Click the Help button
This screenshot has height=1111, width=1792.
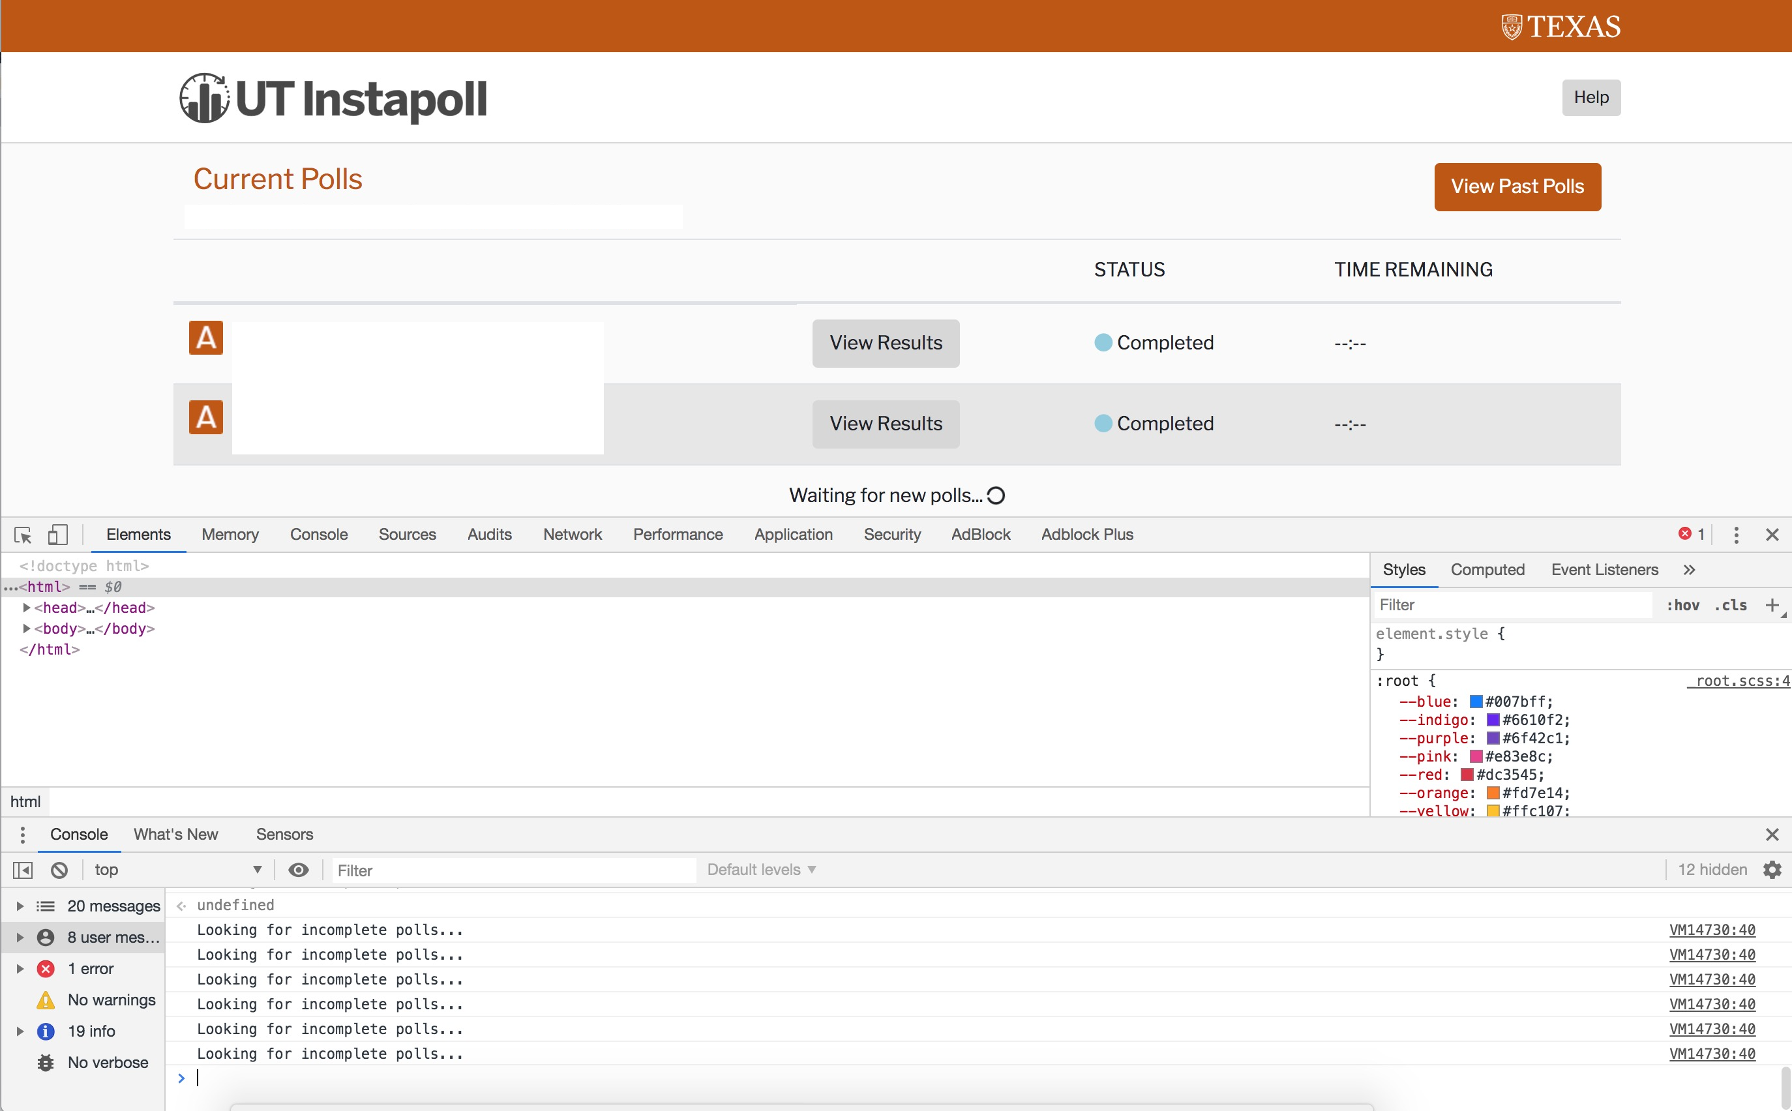[x=1590, y=97]
